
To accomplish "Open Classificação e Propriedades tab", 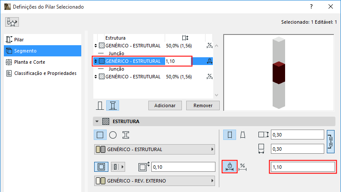I will click(x=45, y=73).
